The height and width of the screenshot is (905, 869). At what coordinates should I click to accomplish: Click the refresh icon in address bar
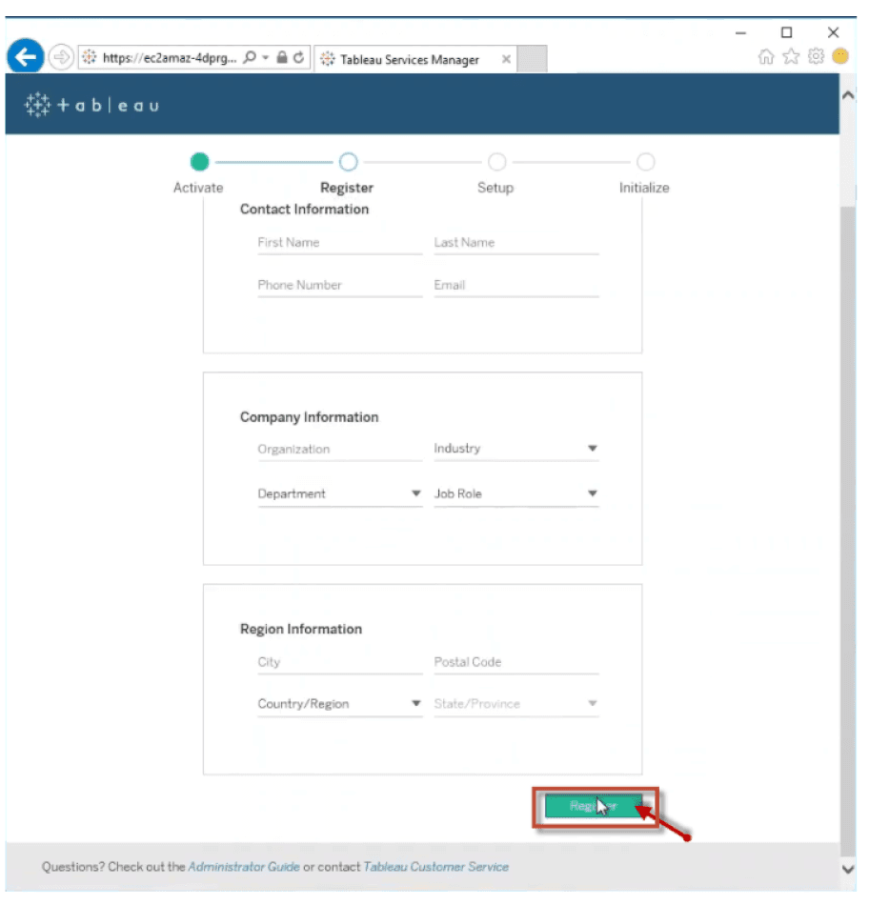tap(299, 58)
